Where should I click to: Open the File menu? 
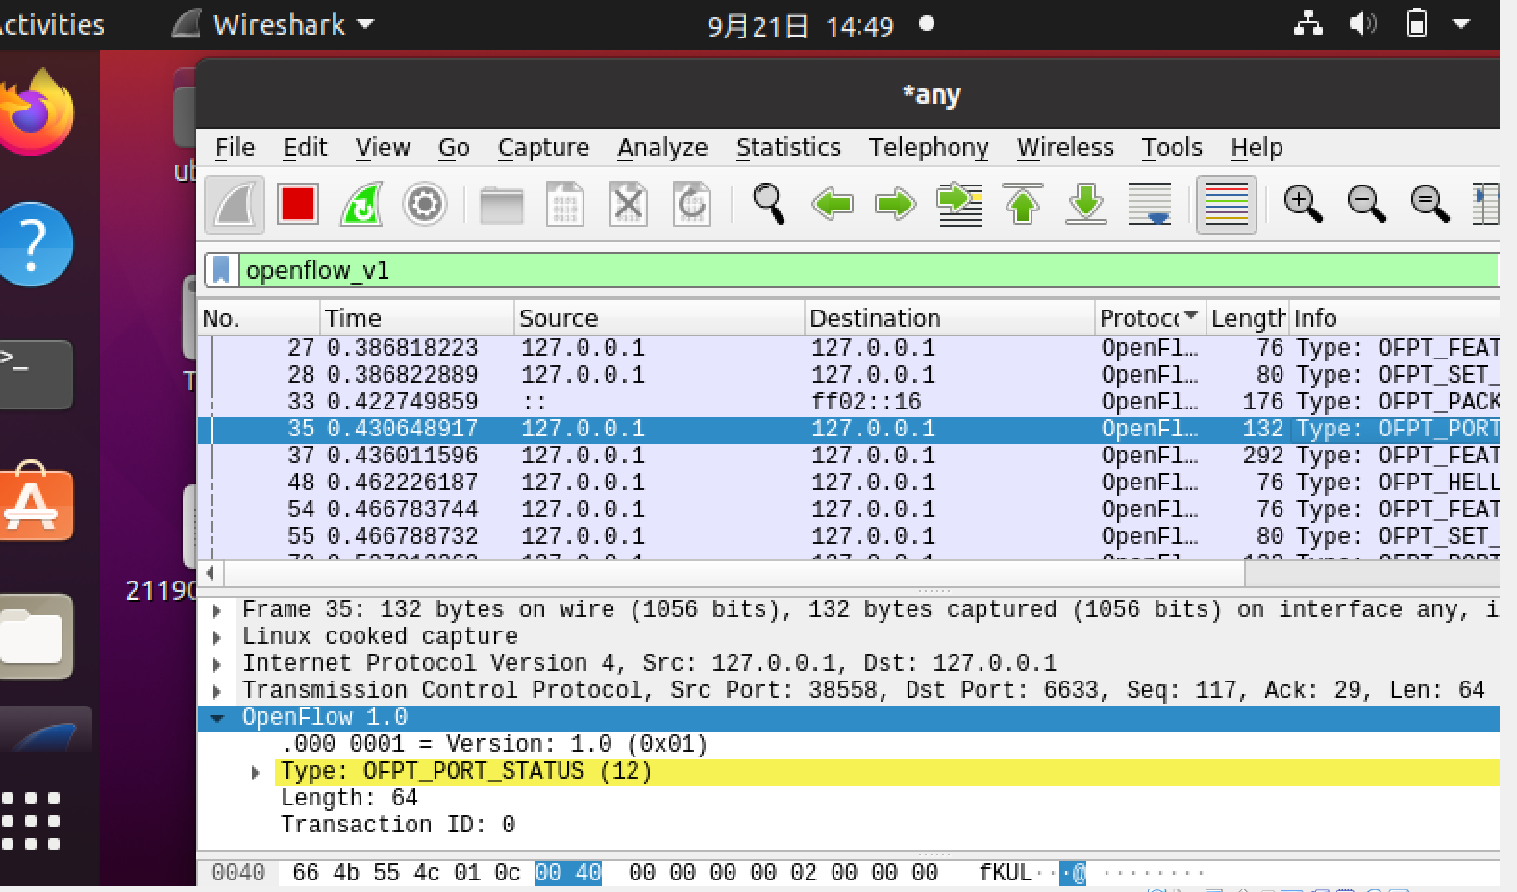coord(235,147)
